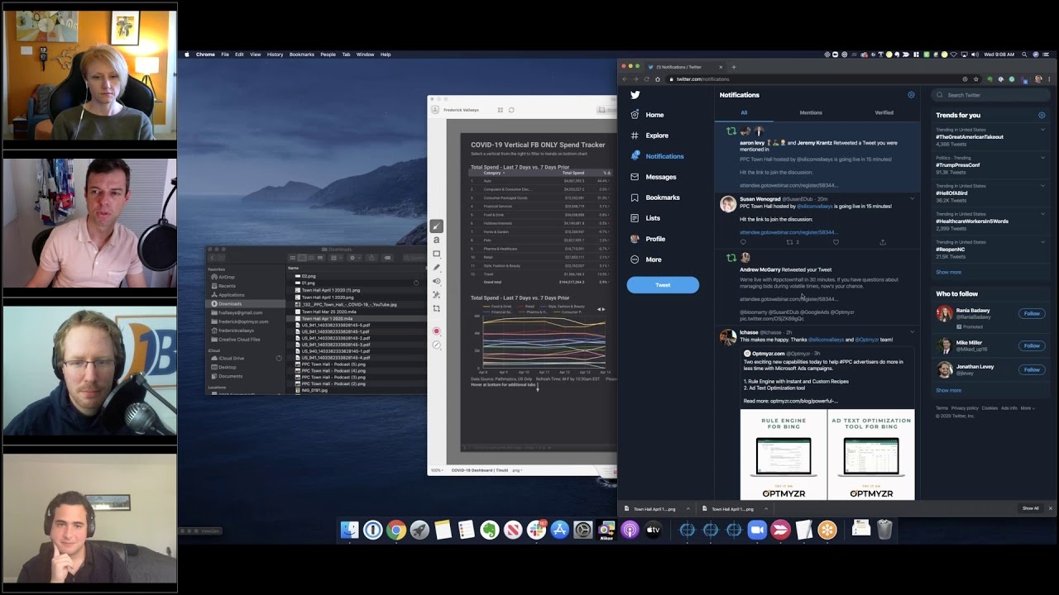Click Show more under Trends for you
Viewport: 1059px width, 595px height.
948,272
